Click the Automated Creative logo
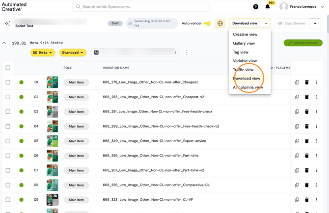 point(14,7)
